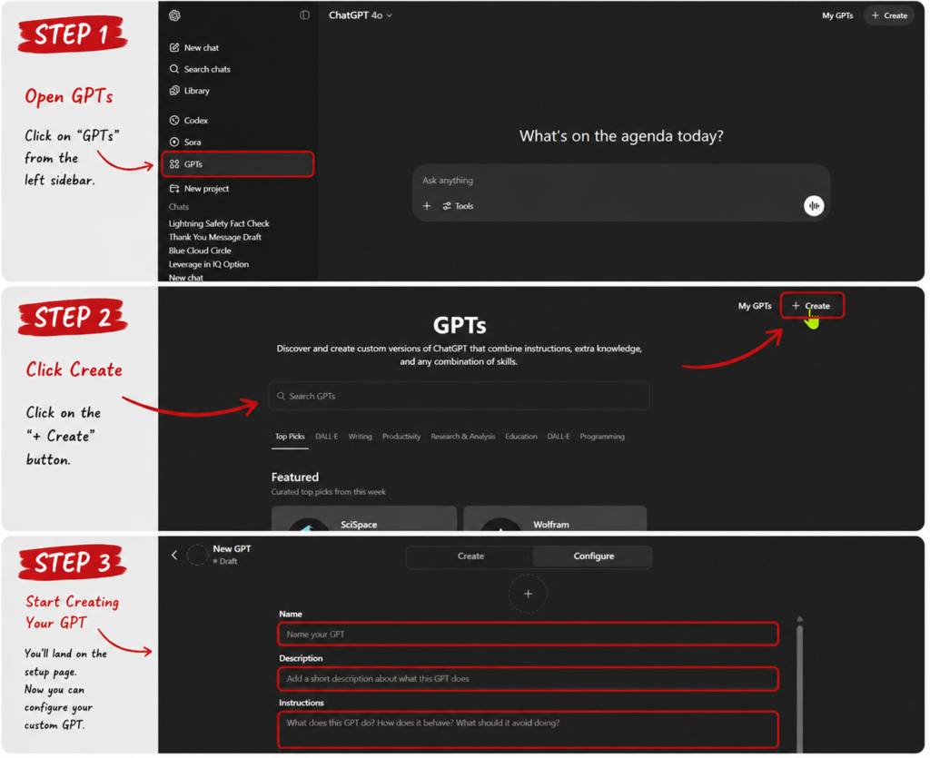Click My GPTs on the GPTs store page
Screen dimensions: 930x758
755,306
